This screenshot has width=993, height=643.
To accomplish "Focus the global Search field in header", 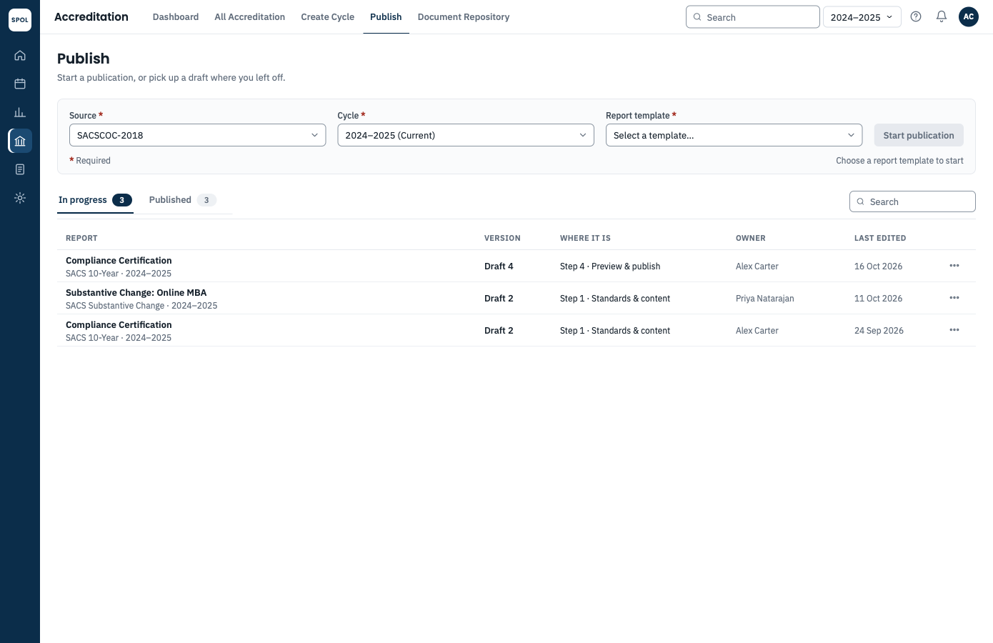I will pos(753,17).
